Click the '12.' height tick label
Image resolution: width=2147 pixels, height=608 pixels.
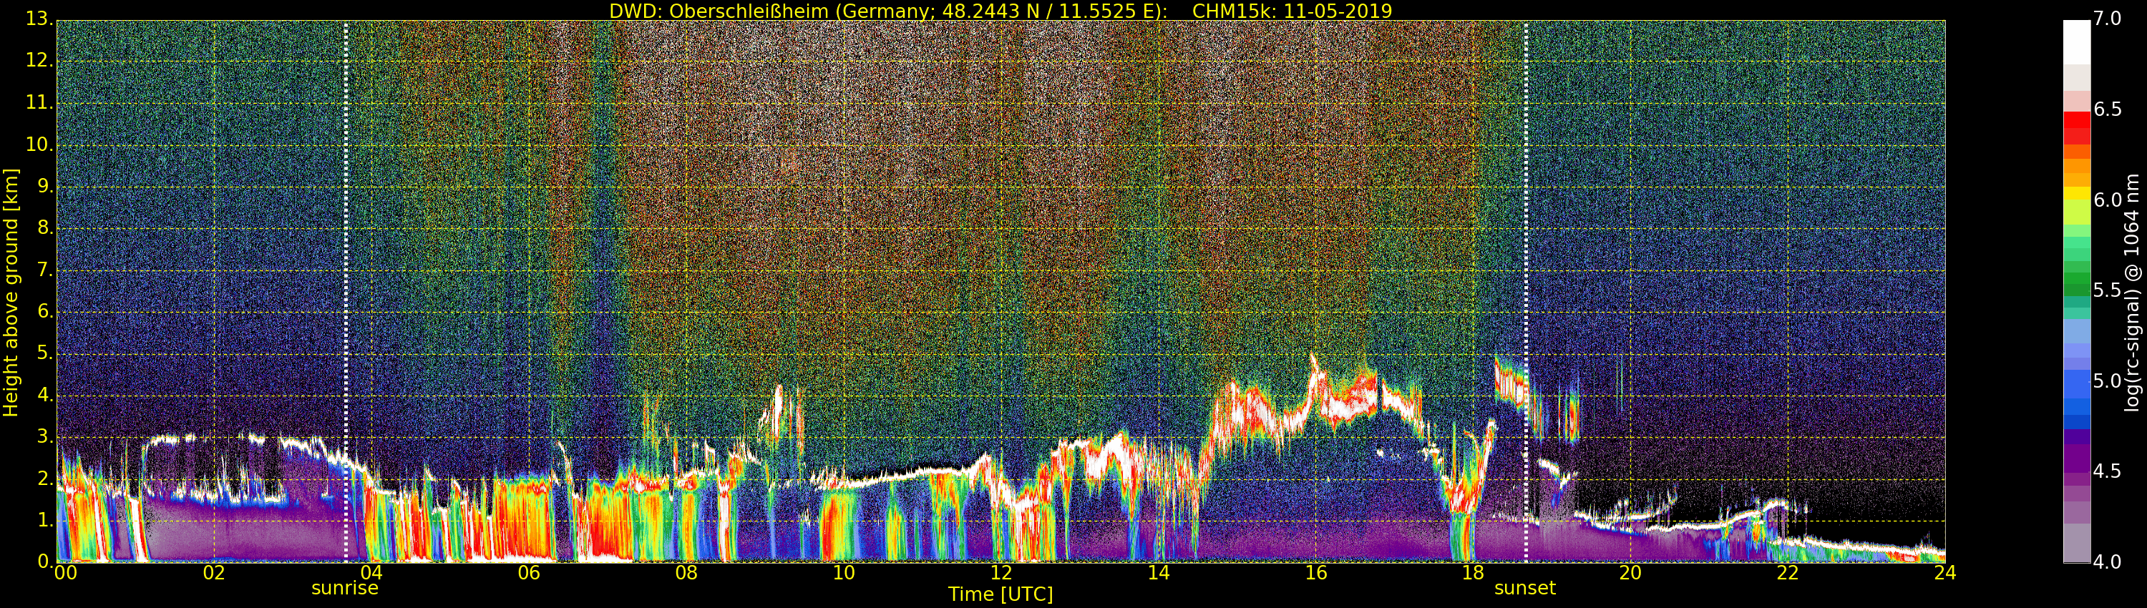click(x=39, y=61)
